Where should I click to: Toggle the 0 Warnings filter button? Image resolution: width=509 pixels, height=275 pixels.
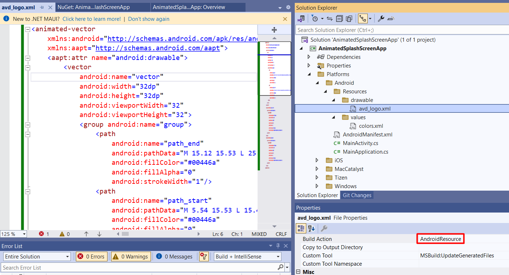(131, 256)
